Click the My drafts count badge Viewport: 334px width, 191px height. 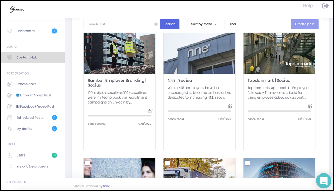click(x=54, y=129)
